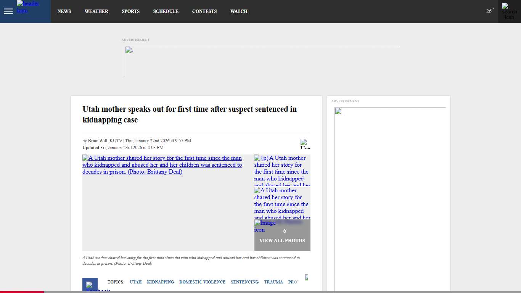Screen dimensions: 521x293
Task: Open the Weather menu
Action: pyautogui.click(x=96, y=11)
